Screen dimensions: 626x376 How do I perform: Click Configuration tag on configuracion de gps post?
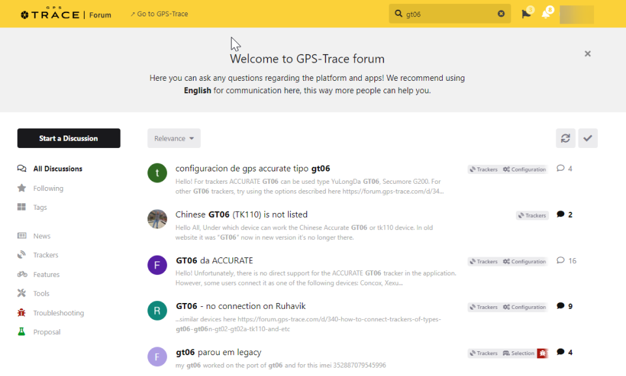click(x=524, y=169)
